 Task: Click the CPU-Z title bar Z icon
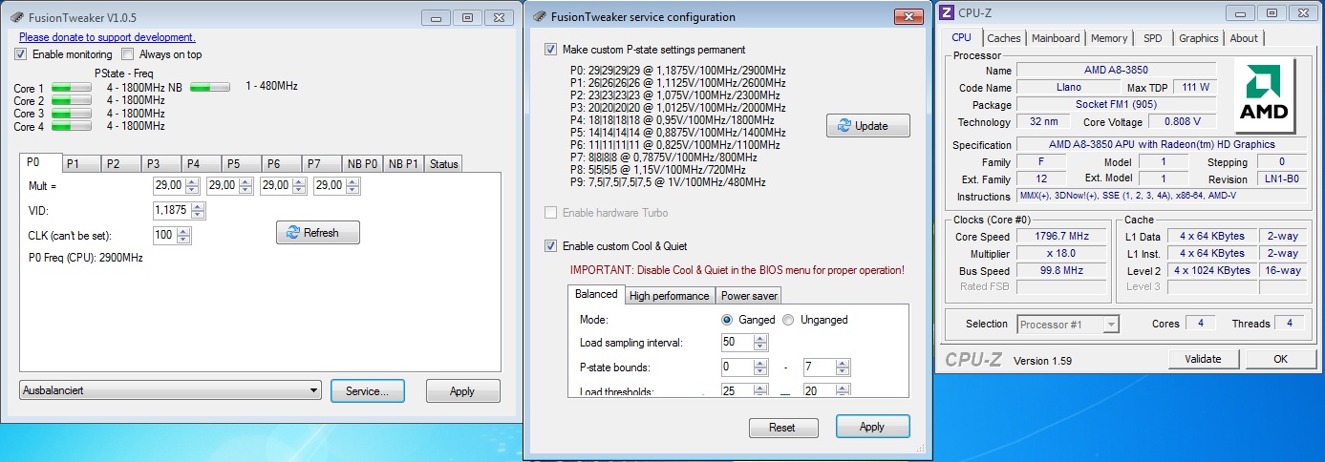click(x=947, y=12)
